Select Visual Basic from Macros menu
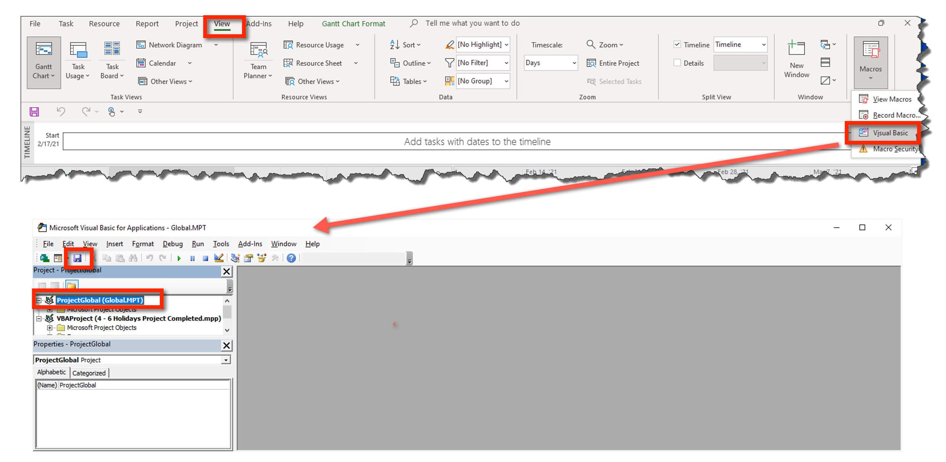 click(890, 133)
